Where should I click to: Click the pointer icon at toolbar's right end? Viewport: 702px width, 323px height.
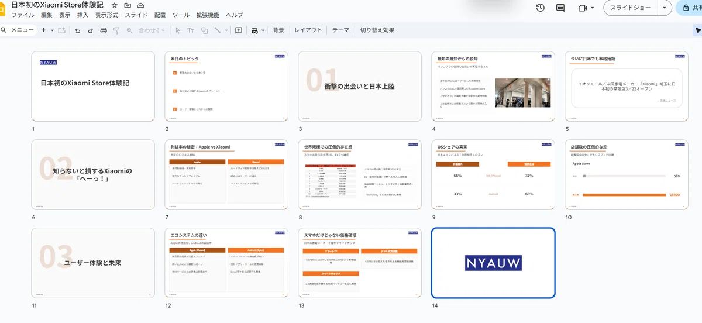[x=697, y=30]
